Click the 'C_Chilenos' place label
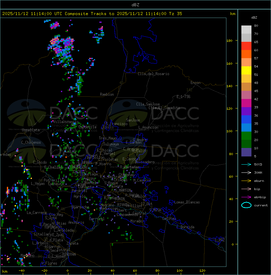 point(31,142)
